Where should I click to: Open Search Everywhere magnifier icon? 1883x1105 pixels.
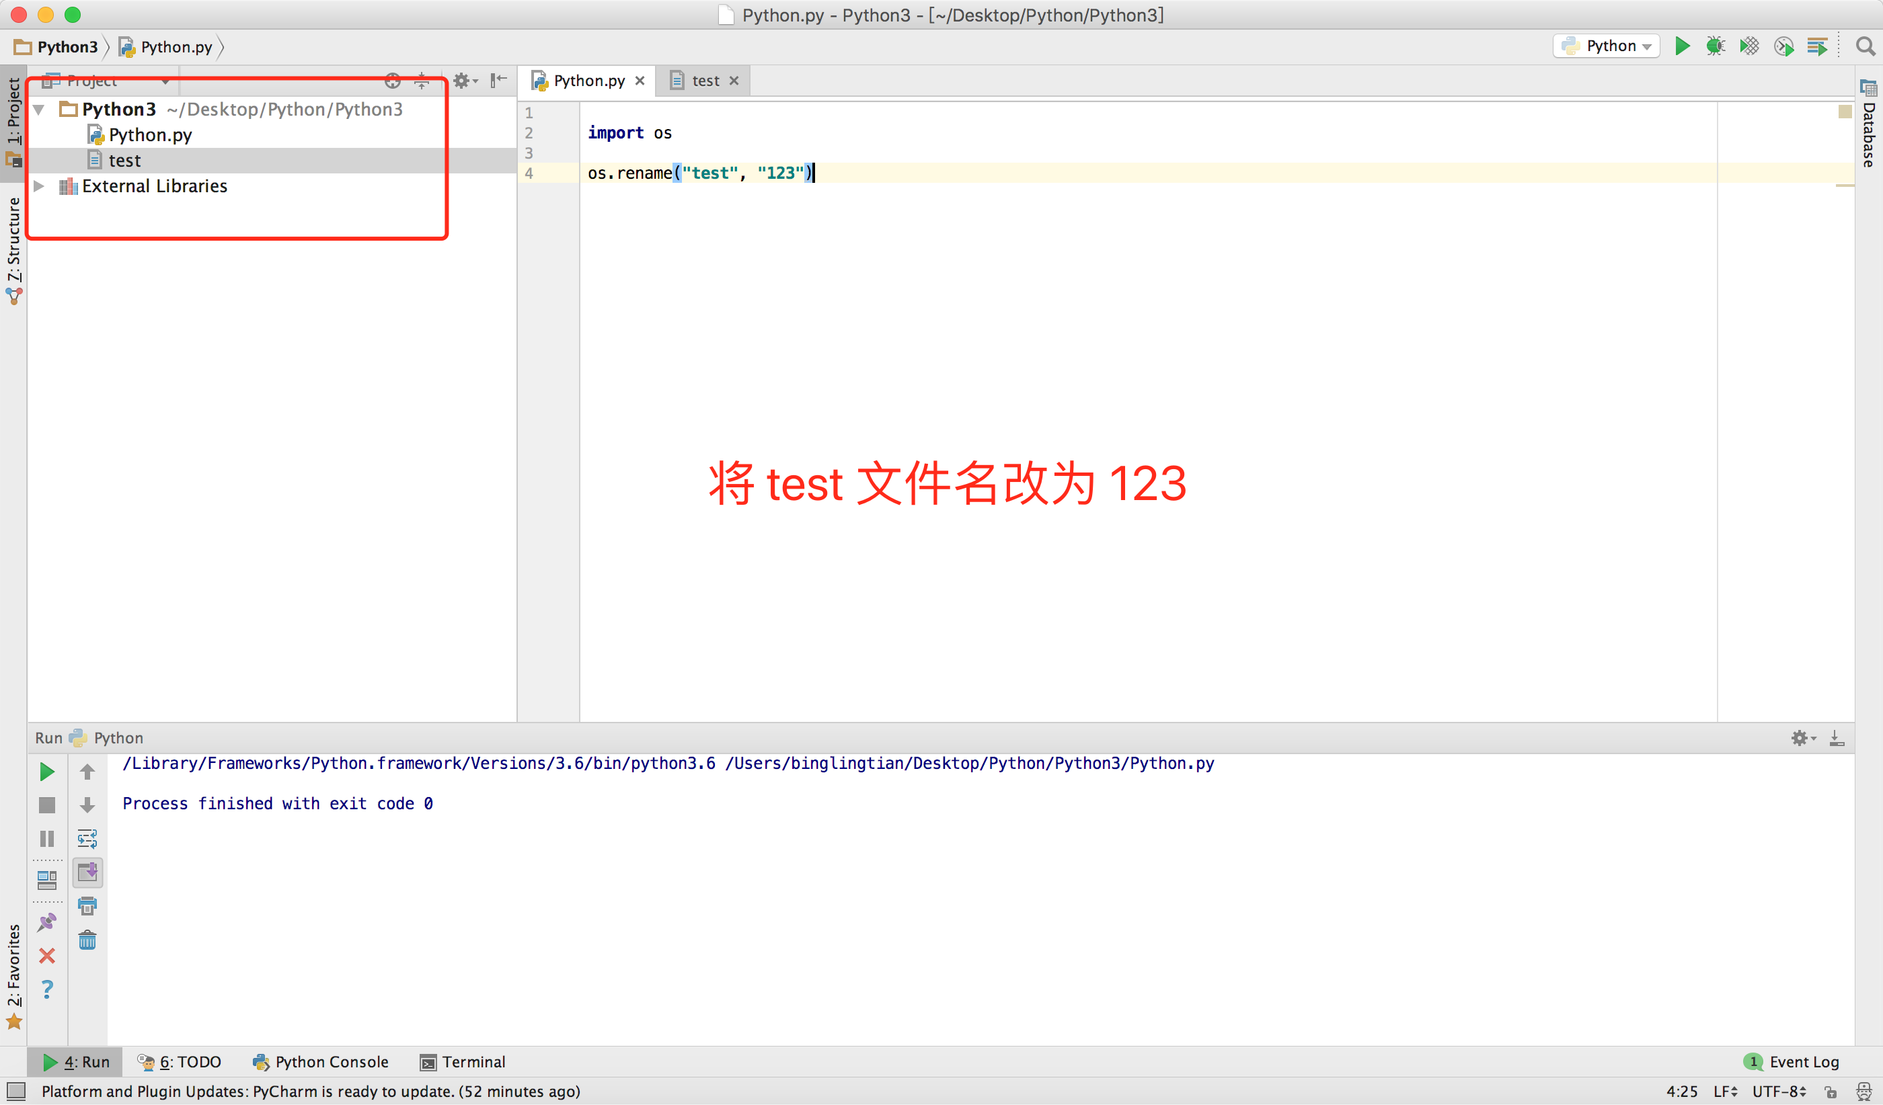[1865, 46]
